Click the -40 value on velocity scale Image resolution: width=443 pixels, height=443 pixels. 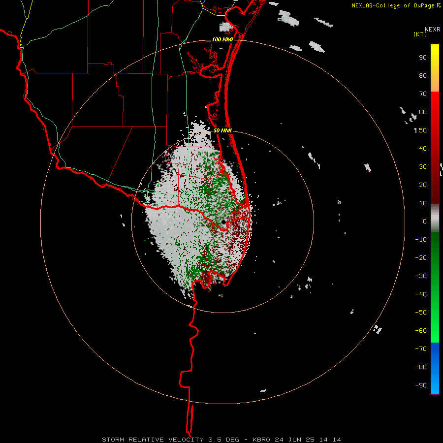(x=421, y=294)
